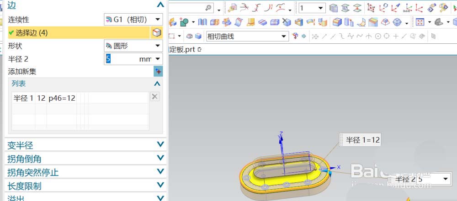Toggle the existing point plus snap icon
457x201 pixels.
click(395, 36)
